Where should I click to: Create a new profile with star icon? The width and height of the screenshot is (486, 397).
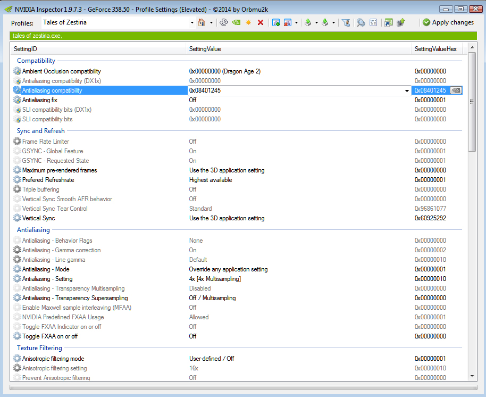click(x=248, y=22)
